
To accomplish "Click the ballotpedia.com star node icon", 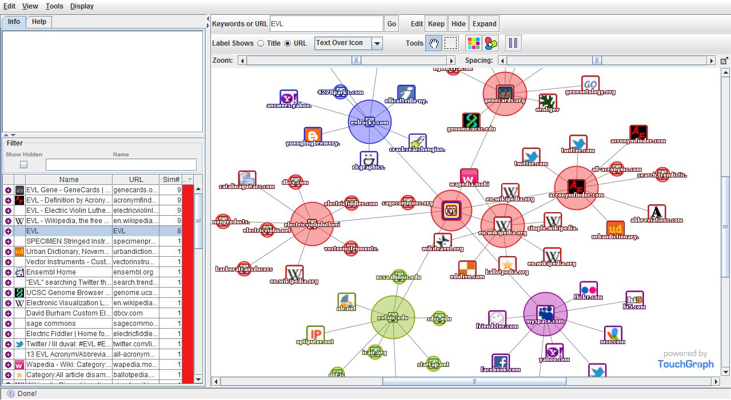I will [507, 264].
